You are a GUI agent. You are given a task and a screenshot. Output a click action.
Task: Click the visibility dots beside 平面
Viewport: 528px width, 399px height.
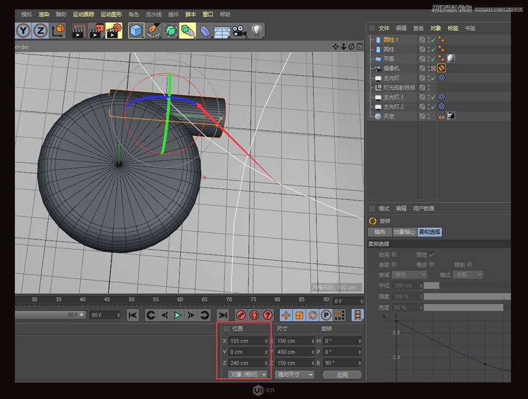(429, 58)
